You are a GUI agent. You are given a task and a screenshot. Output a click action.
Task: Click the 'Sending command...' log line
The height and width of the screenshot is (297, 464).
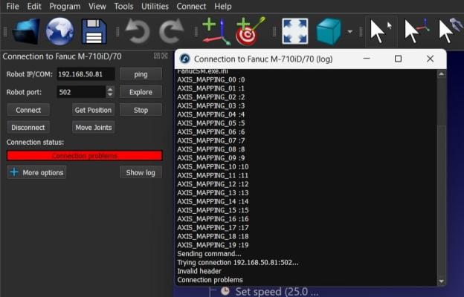tap(209, 253)
